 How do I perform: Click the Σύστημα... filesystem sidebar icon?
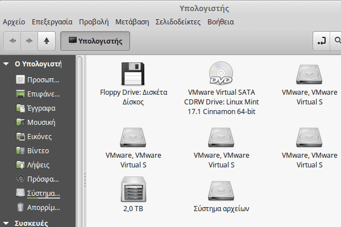(x=20, y=193)
